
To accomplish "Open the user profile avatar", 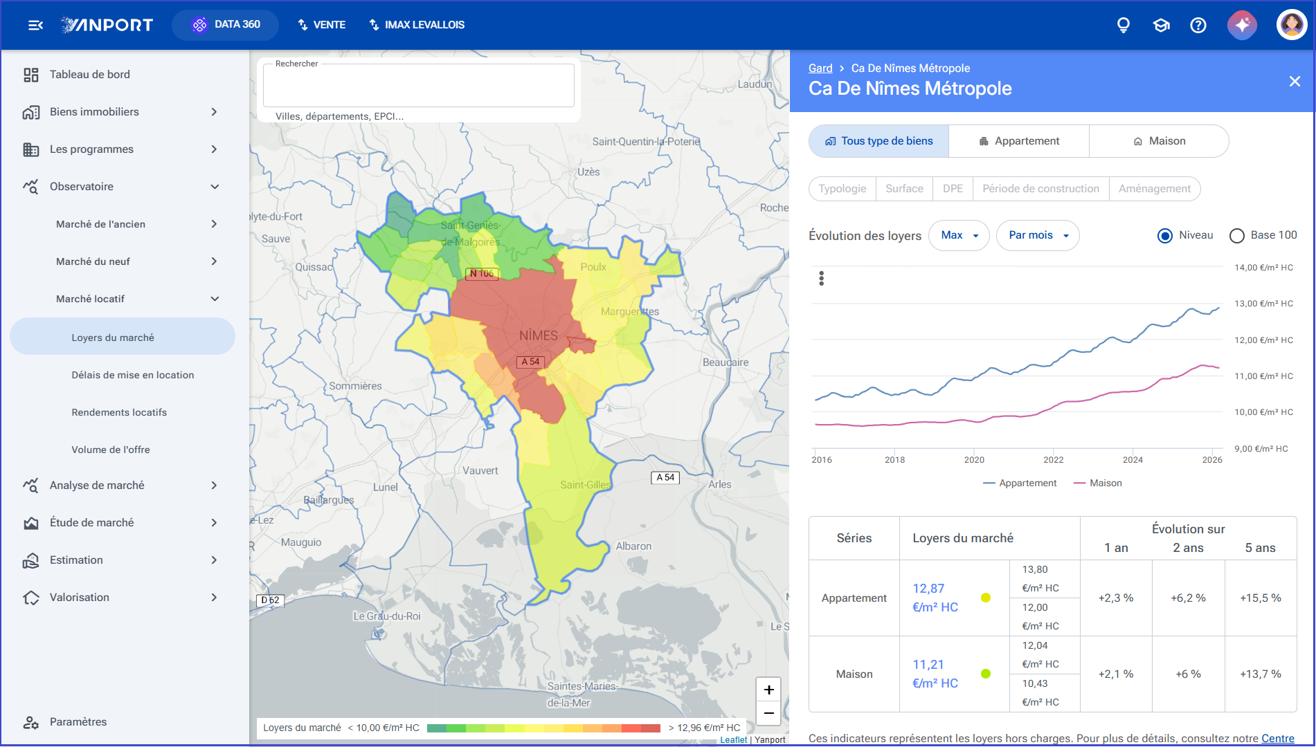I will pos(1292,25).
